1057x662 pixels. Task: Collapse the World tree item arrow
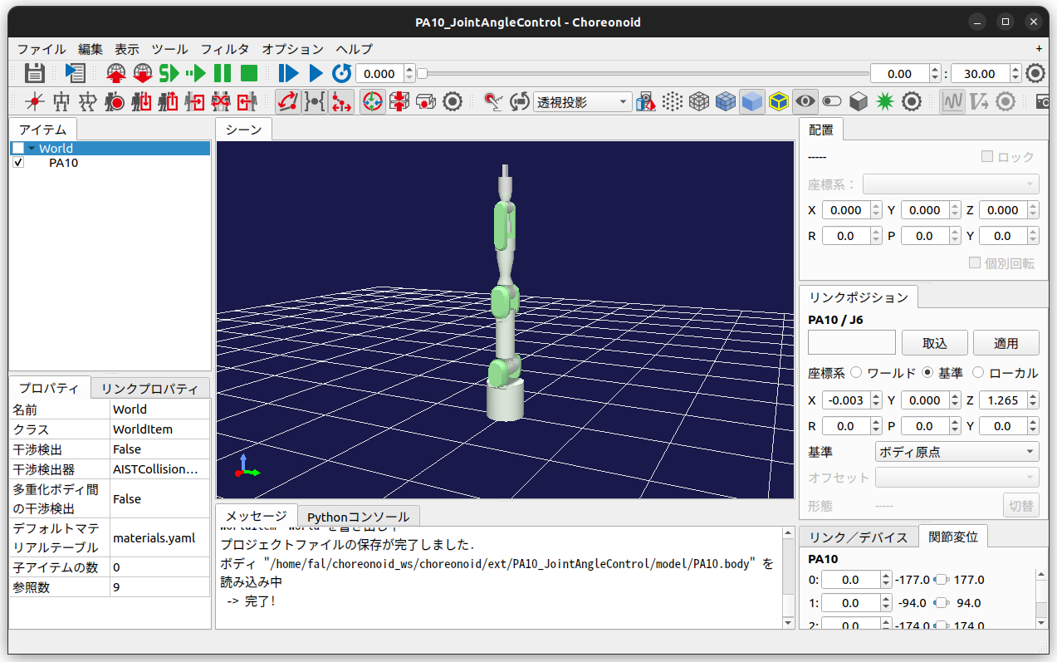click(32, 149)
